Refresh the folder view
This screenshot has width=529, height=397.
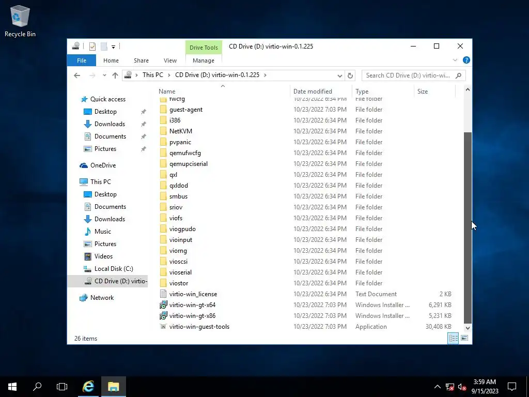(350, 75)
